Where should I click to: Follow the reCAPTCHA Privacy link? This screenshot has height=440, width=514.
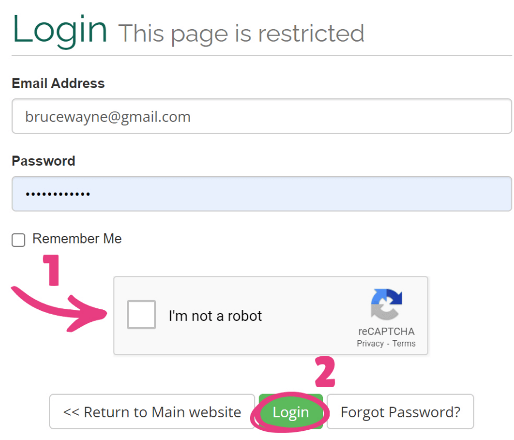(x=370, y=343)
